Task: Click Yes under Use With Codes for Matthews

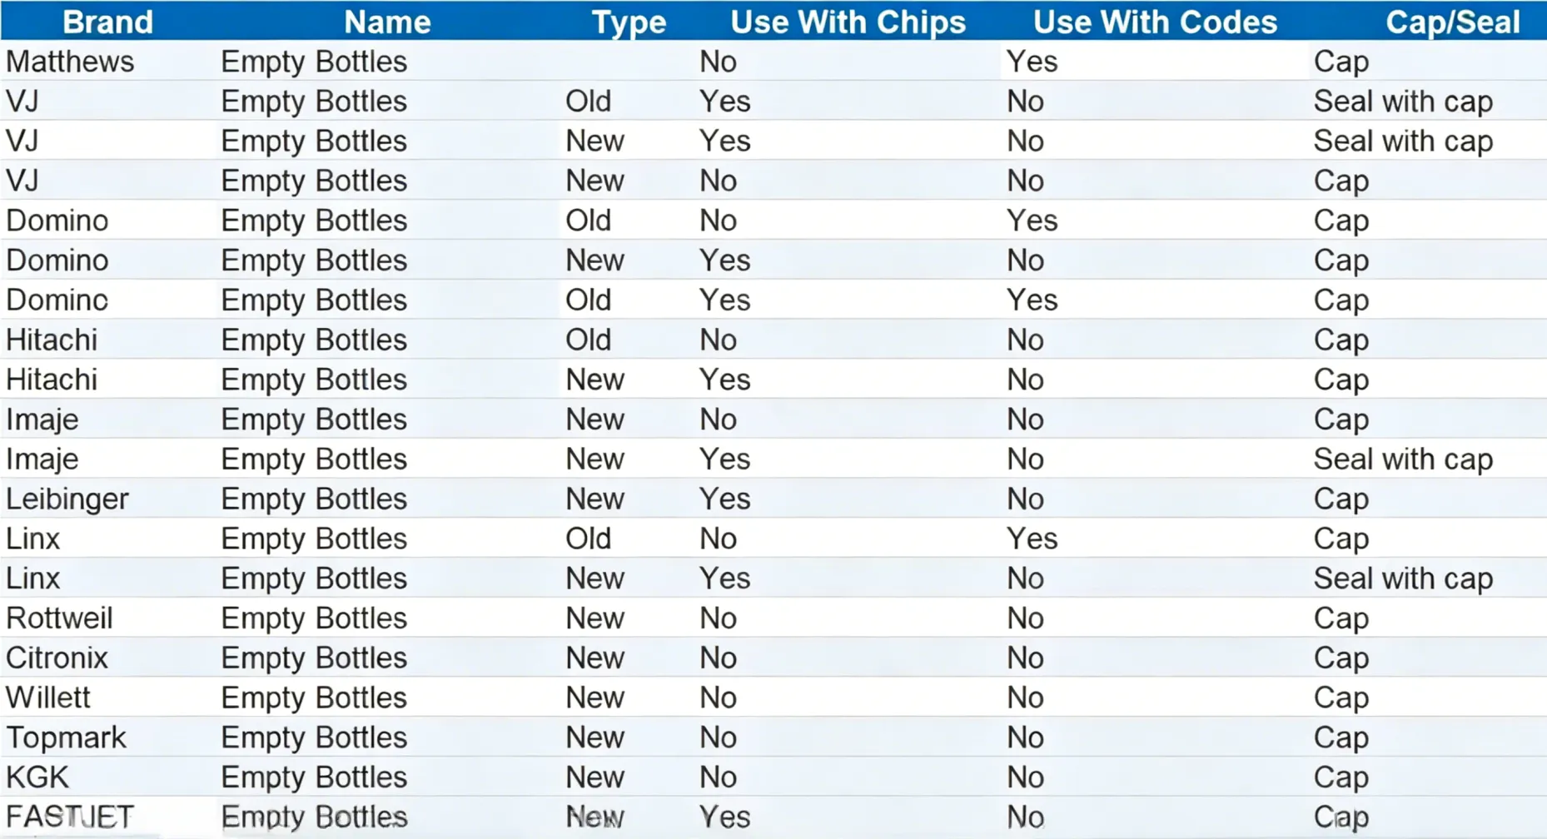Action: click(x=1032, y=62)
